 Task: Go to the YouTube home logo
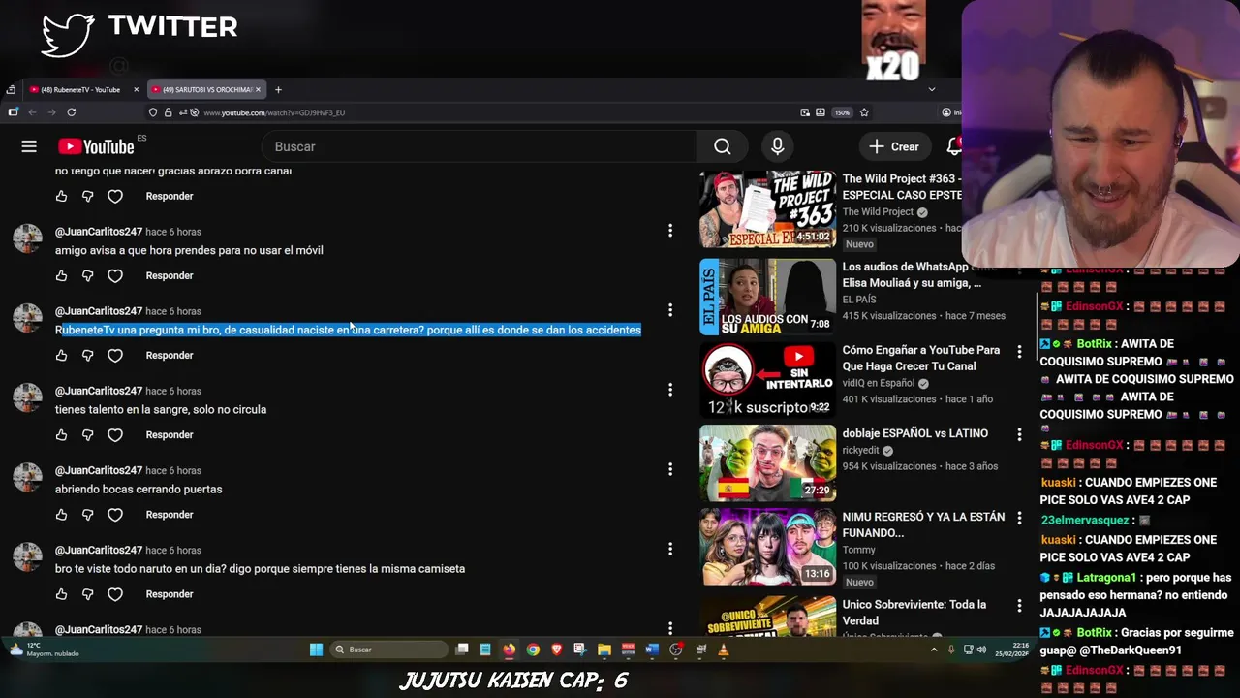[96, 146]
